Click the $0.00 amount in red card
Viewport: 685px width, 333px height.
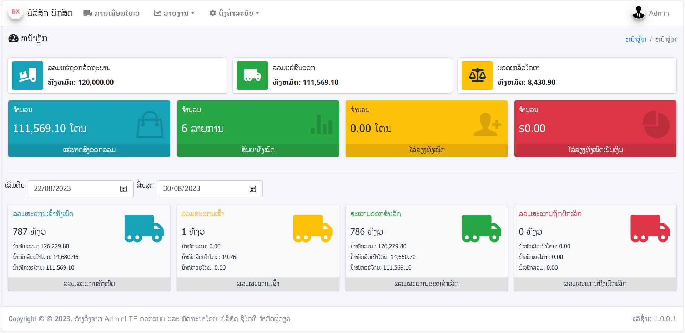click(x=532, y=129)
